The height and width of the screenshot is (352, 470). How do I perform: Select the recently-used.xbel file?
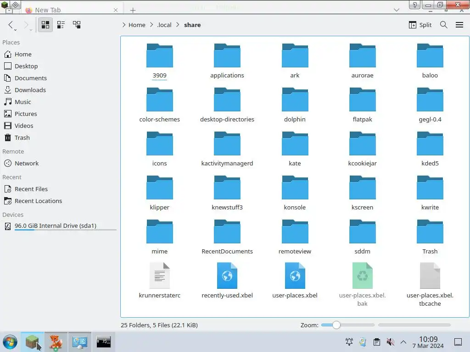pyautogui.click(x=227, y=281)
